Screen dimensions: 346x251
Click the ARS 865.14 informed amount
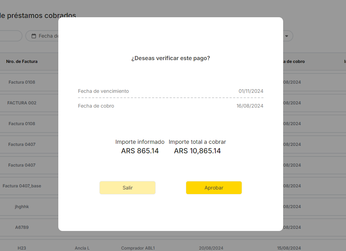click(140, 151)
